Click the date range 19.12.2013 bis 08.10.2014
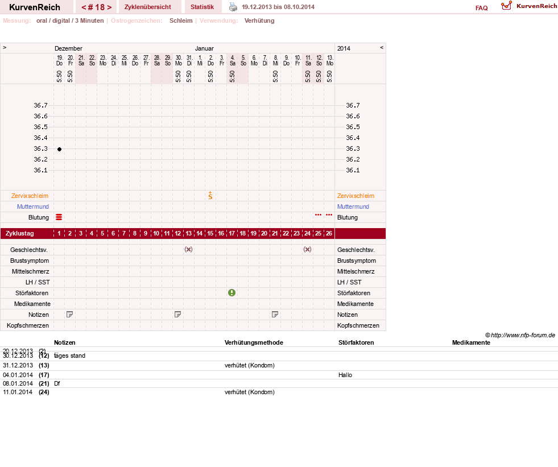 point(278,7)
